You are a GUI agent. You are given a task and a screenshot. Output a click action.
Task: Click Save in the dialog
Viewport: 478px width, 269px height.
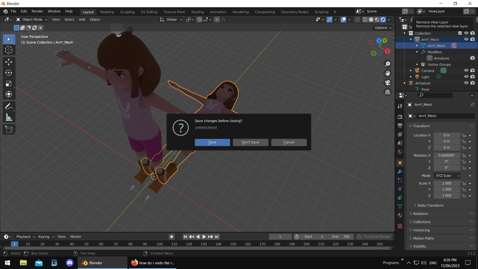pos(212,143)
